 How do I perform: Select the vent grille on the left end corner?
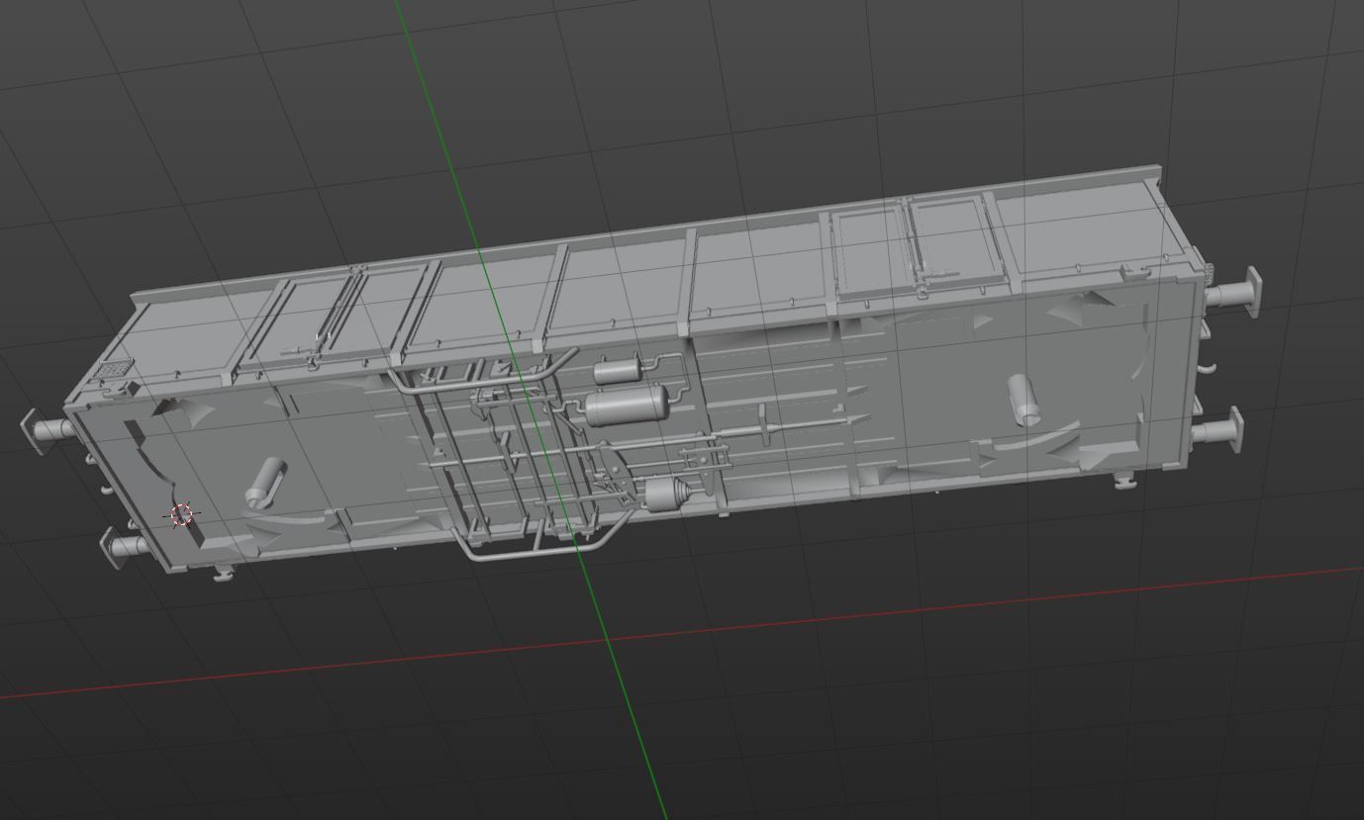coord(114,371)
